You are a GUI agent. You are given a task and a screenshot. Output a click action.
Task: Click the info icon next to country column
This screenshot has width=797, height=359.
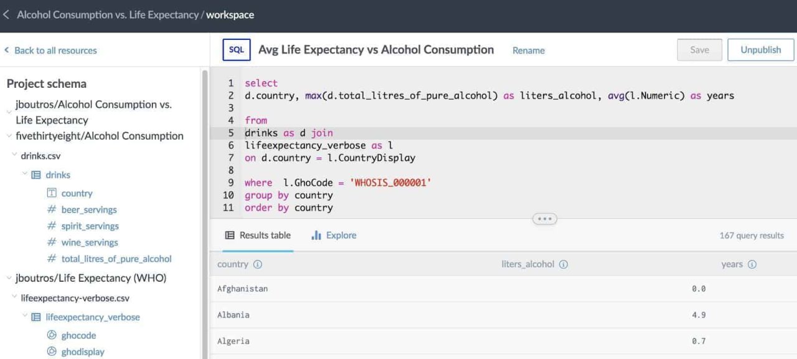click(258, 264)
